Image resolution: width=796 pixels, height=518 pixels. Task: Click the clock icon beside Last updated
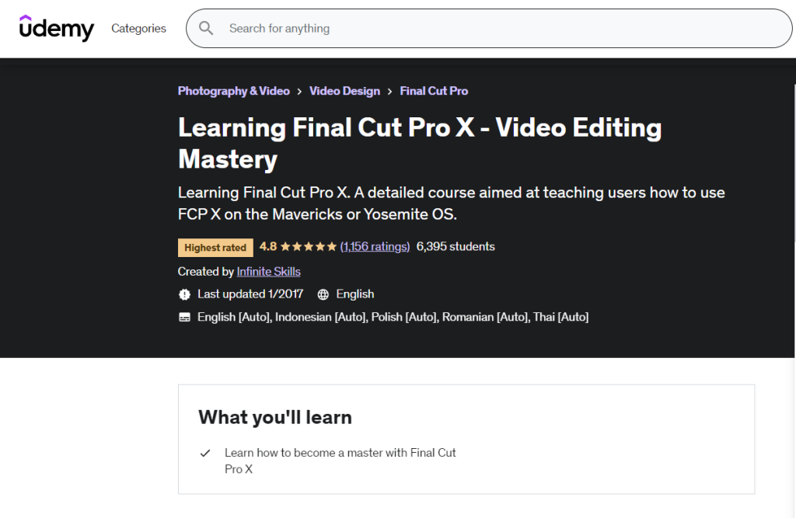tap(184, 294)
